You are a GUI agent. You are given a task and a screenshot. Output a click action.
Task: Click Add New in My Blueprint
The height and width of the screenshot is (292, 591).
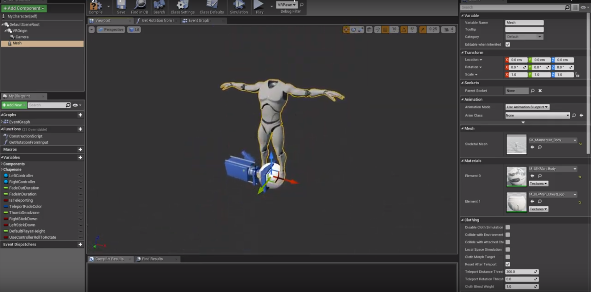[14, 105]
